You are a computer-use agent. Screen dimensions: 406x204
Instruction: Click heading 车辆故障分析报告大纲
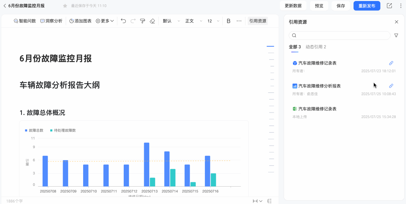(60, 85)
